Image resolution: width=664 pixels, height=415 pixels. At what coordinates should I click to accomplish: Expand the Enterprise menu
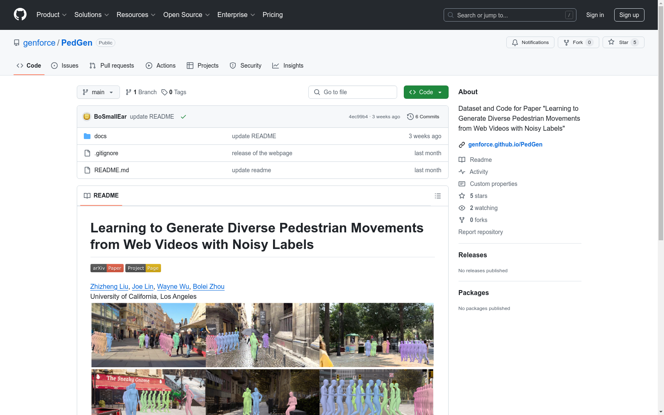[x=236, y=15]
